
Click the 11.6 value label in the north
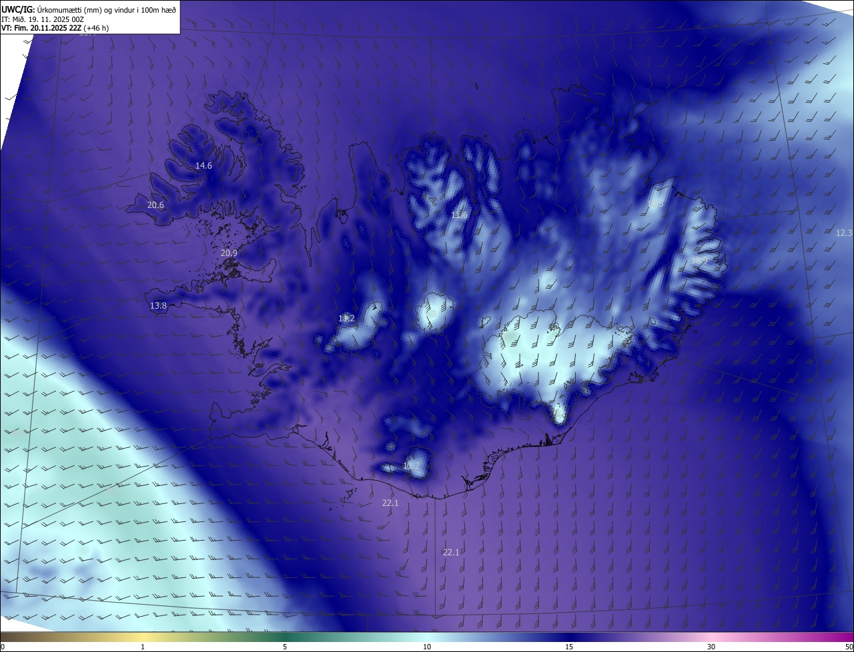coord(459,215)
